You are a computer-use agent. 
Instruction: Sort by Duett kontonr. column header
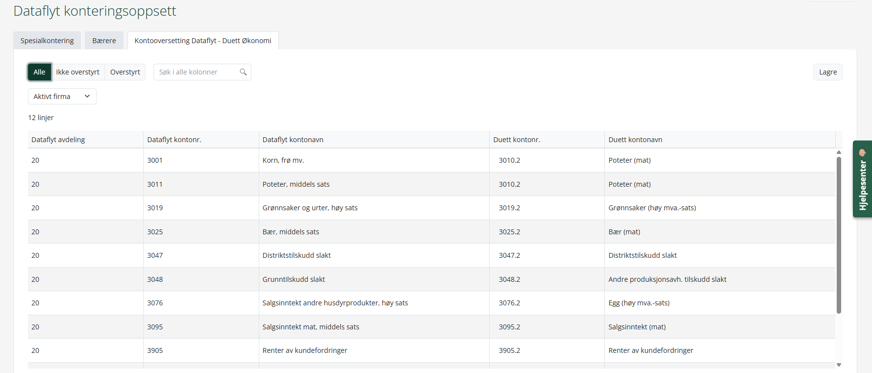coord(547,140)
